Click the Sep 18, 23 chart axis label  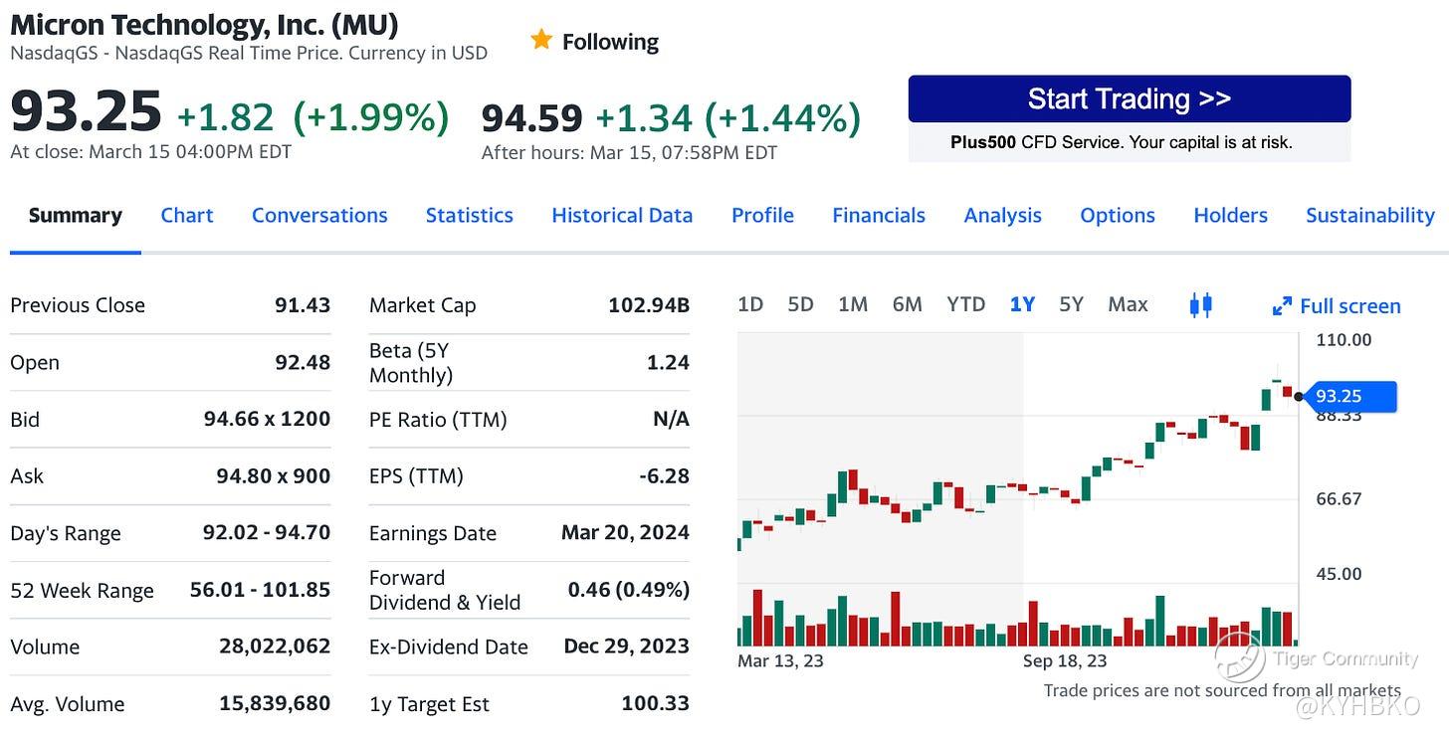[x=1064, y=660]
